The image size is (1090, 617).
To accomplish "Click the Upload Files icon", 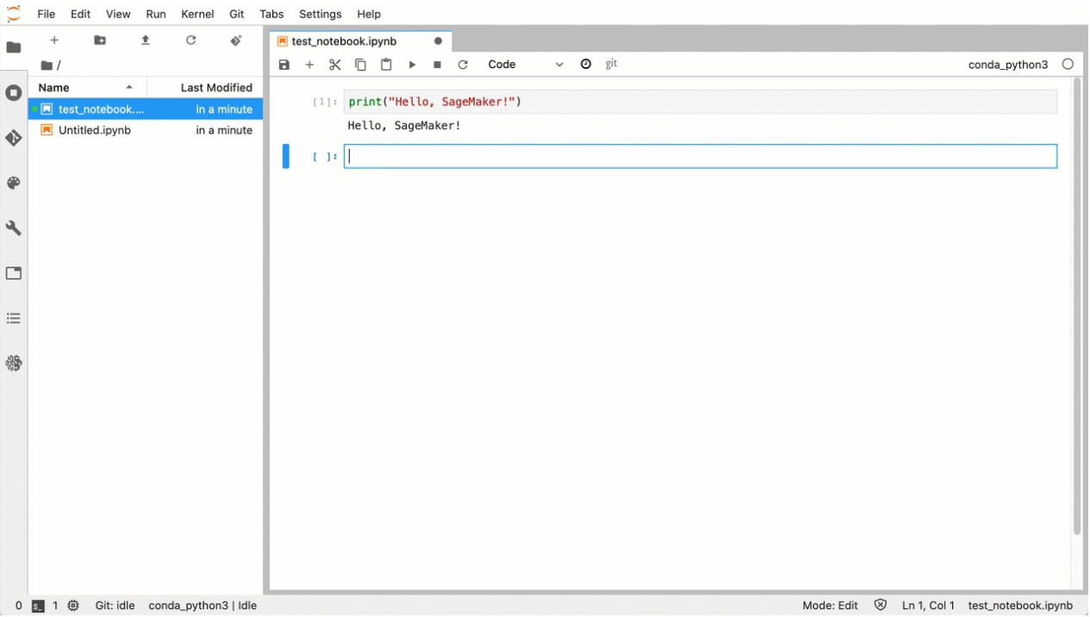I will tap(146, 41).
